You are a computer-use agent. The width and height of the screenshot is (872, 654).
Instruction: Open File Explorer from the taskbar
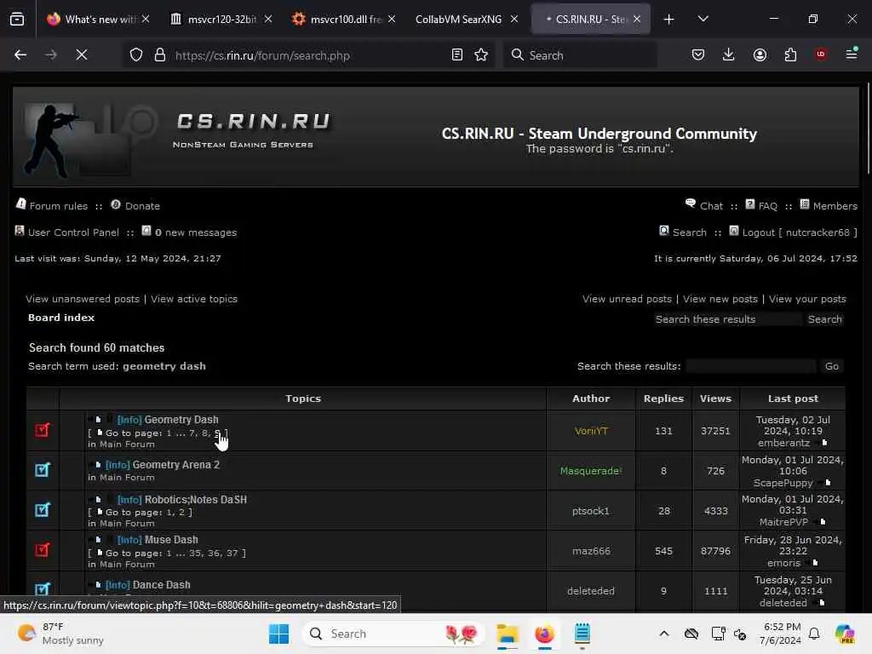(508, 634)
